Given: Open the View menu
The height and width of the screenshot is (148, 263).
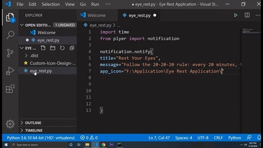Looking at the screenshot, I should pyautogui.click(x=70, y=4).
